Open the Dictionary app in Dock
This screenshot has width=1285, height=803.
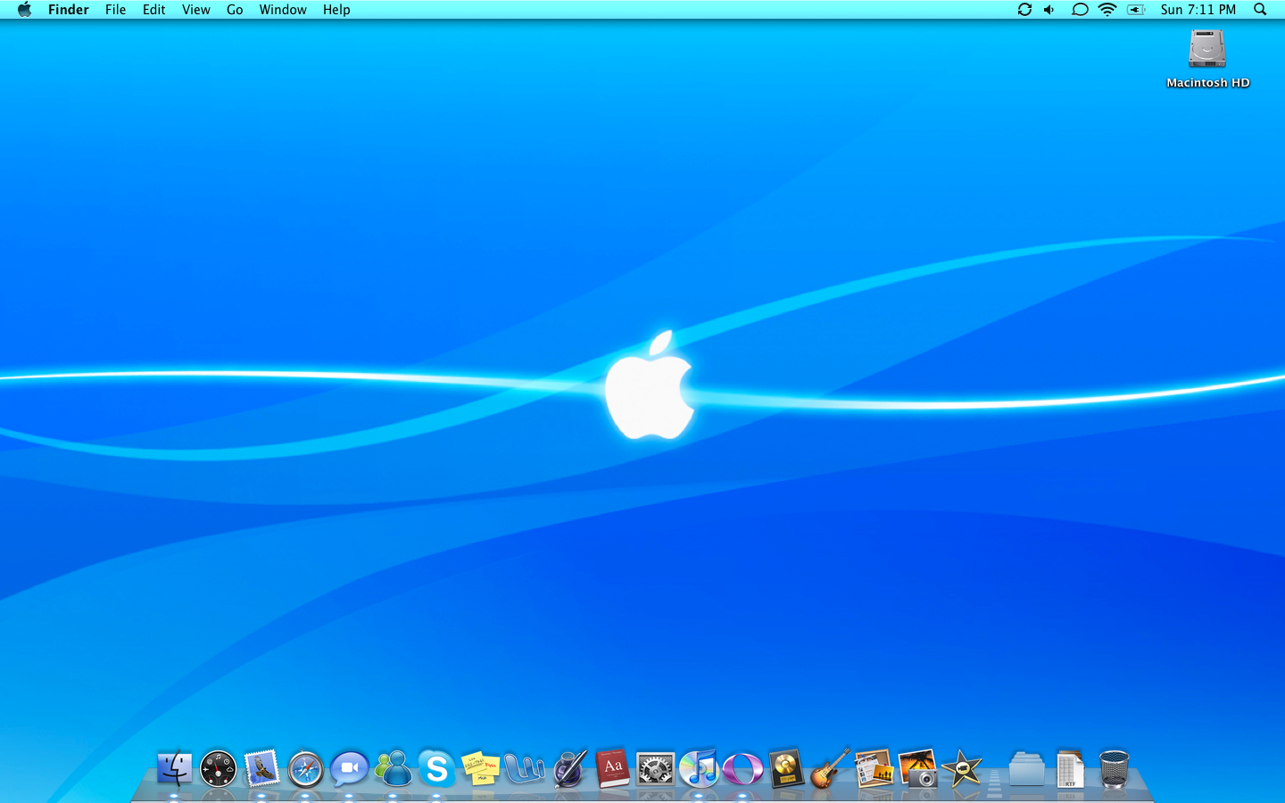tap(612, 768)
